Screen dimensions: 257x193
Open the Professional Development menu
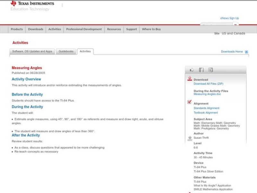click(84, 29)
